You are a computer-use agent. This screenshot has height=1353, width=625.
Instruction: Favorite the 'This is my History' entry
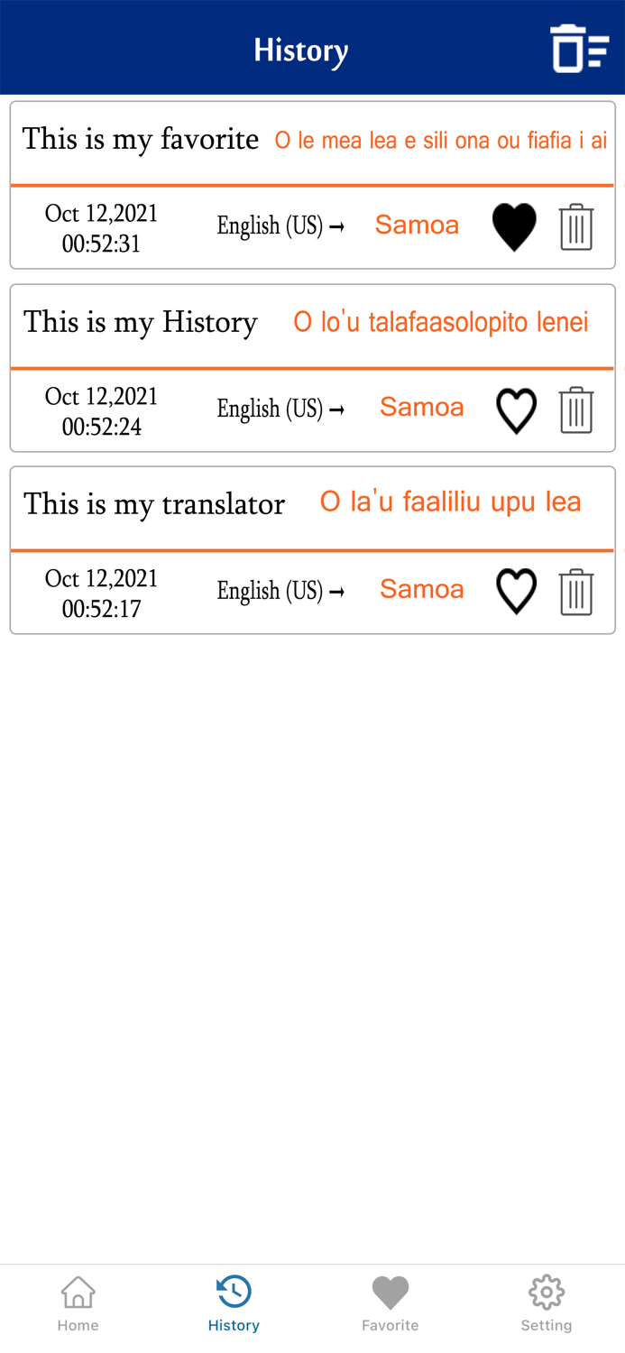pos(515,410)
